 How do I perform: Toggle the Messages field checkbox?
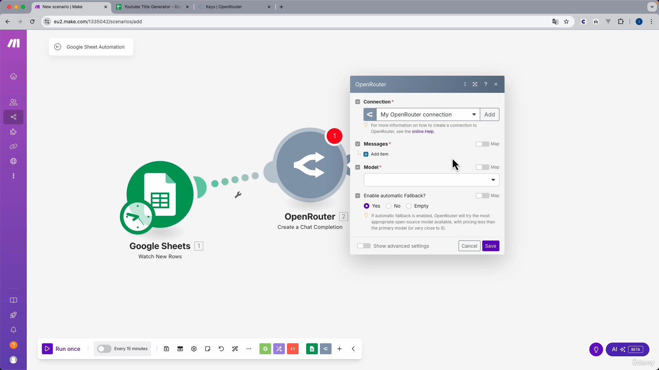358,144
